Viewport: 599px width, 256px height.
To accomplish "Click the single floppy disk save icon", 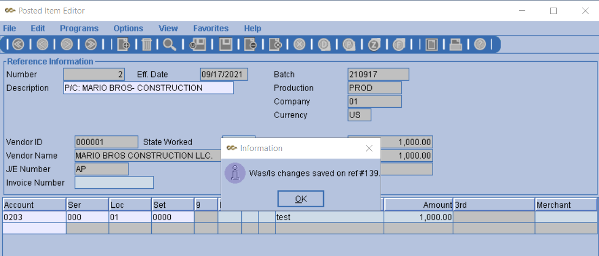I will pyautogui.click(x=226, y=44).
